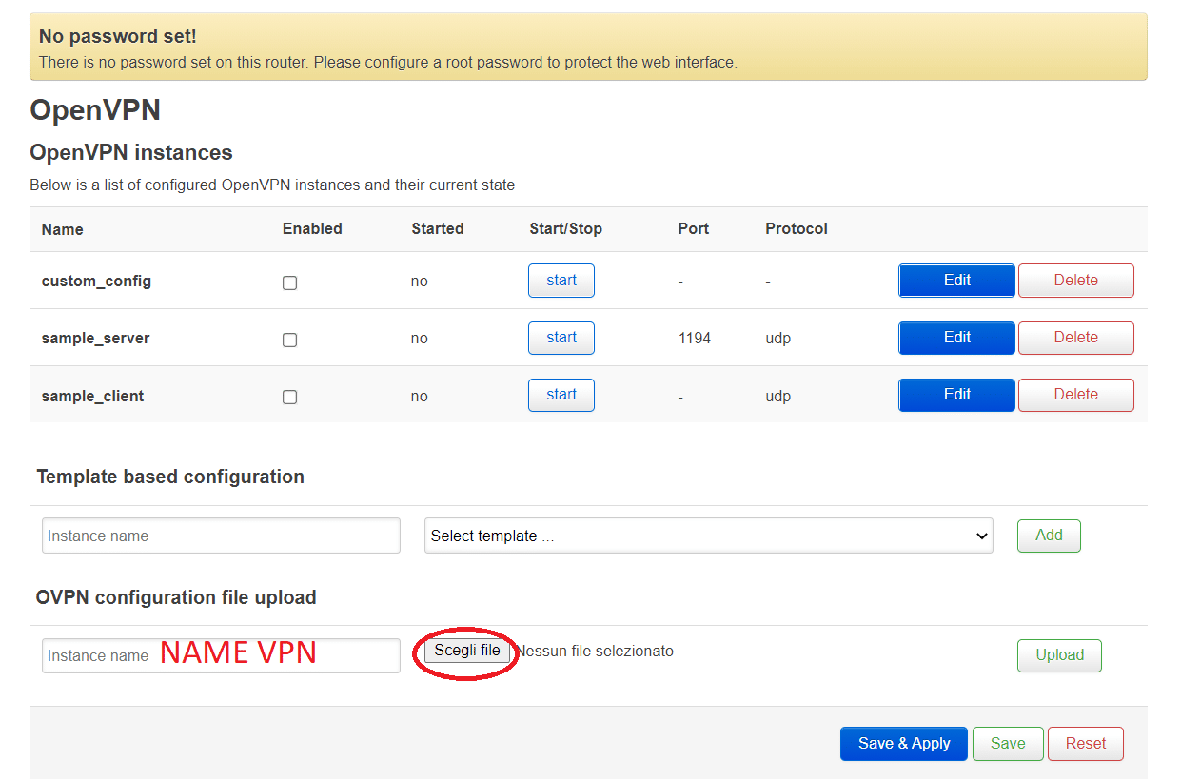Toggle the sample_client enabled checkbox

click(x=290, y=397)
